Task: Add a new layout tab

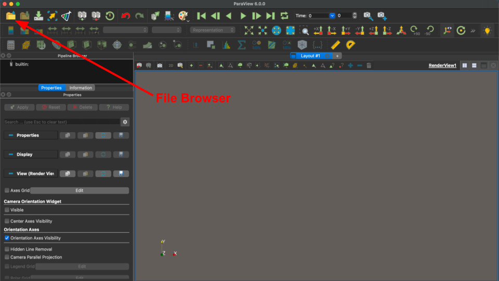Action: tap(337, 56)
